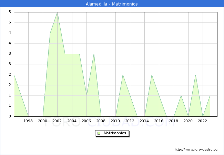The height and width of the screenshot is (155, 224).
Task: Select the 1998 x-axis label
Action: (28, 121)
